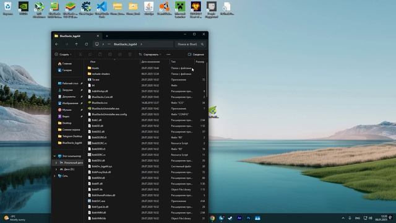396x223 pixels.
Task: Select the Assets folder row
Action: point(146,68)
